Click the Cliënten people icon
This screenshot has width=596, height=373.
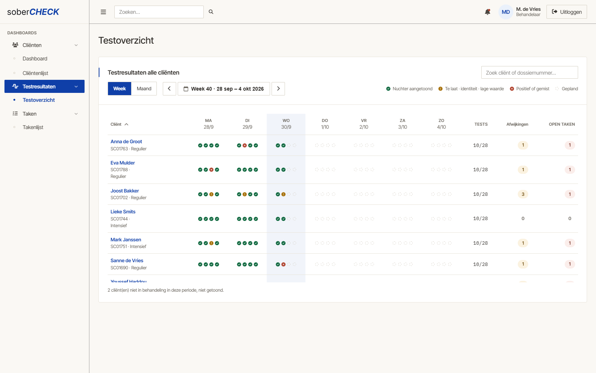pyautogui.click(x=15, y=45)
